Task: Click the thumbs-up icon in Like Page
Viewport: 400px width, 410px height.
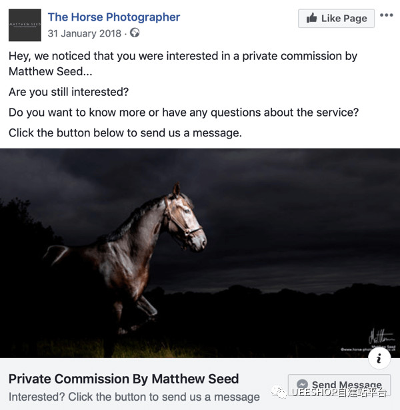Action: 311,18
